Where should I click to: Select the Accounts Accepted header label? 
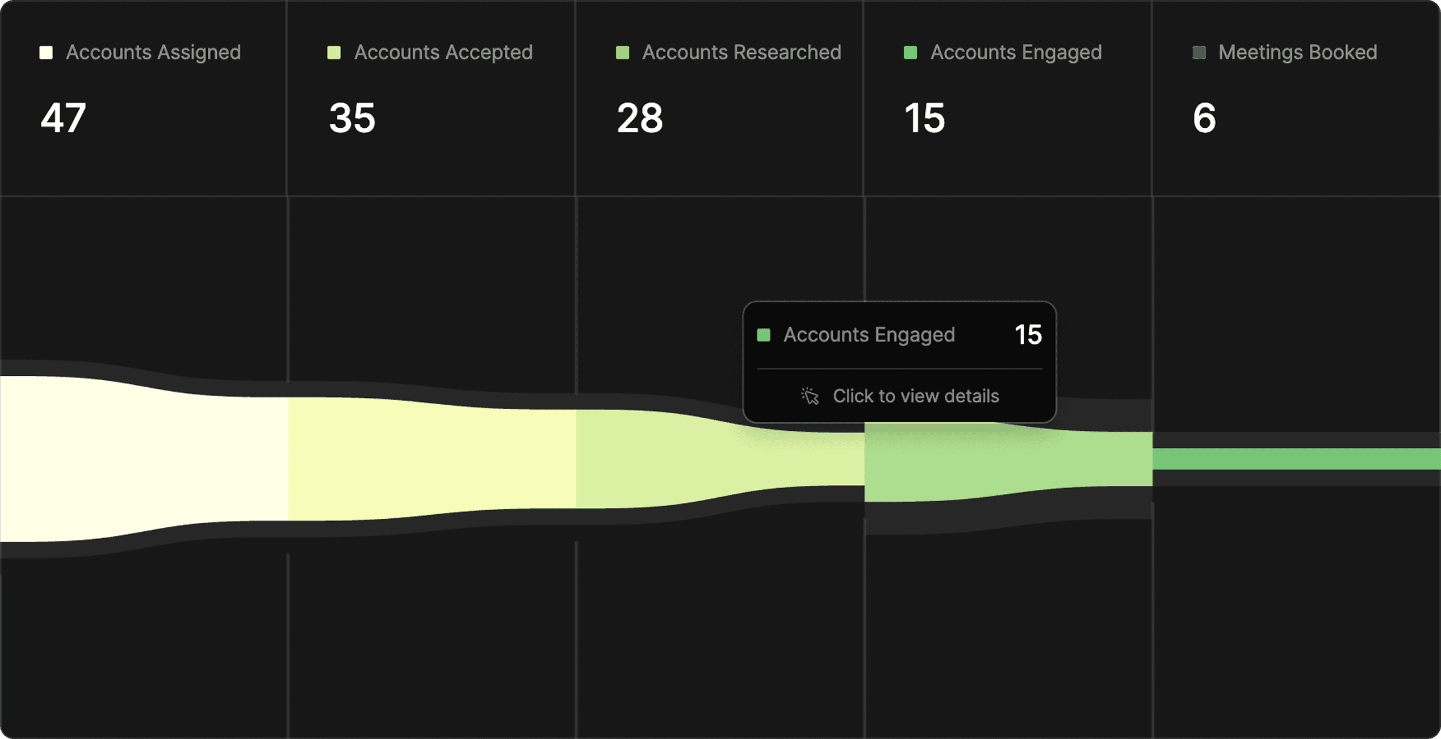pos(443,52)
